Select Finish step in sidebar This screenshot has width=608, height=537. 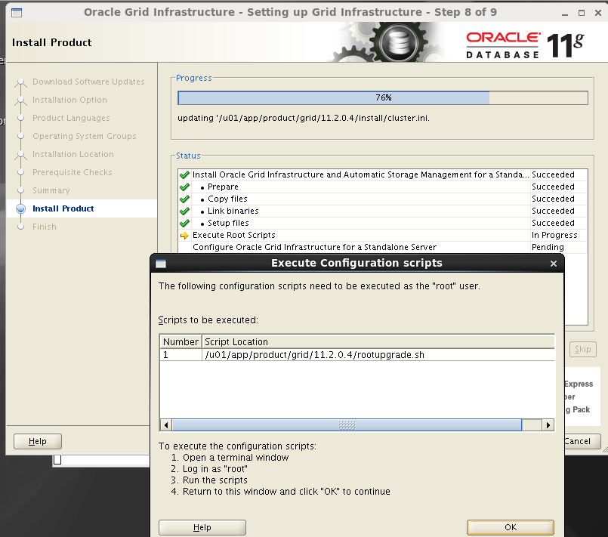click(x=45, y=227)
